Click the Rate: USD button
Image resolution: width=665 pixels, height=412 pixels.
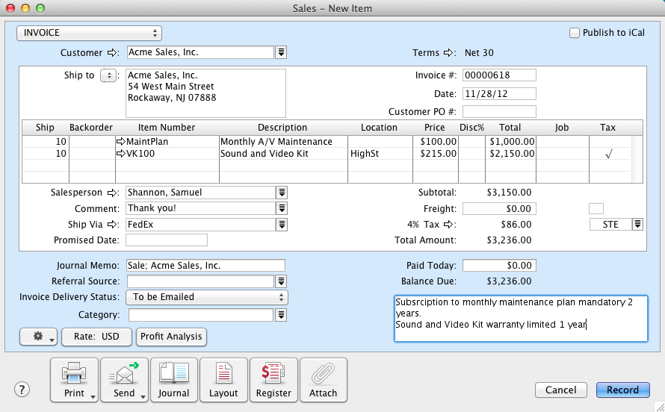pos(96,337)
